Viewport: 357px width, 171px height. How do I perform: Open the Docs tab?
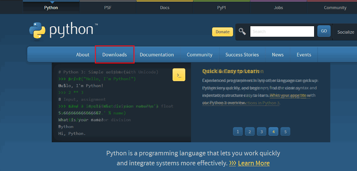(x=165, y=8)
